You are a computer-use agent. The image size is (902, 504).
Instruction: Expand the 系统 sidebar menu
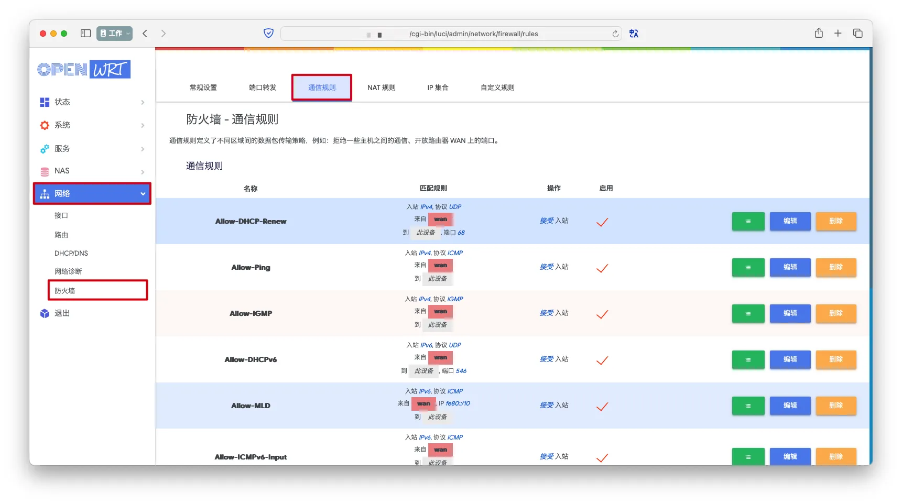pos(92,125)
